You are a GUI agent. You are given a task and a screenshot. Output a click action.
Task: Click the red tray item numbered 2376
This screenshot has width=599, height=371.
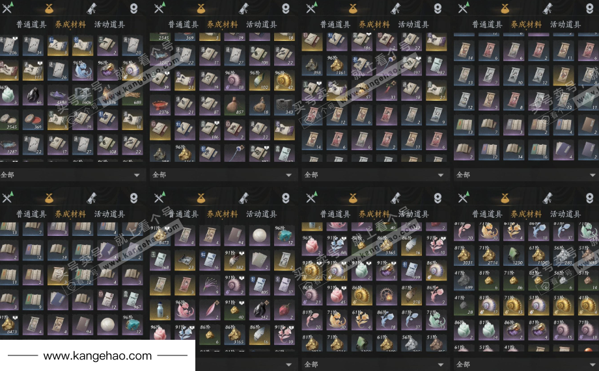pyautogui.click(x=160, y=105)
